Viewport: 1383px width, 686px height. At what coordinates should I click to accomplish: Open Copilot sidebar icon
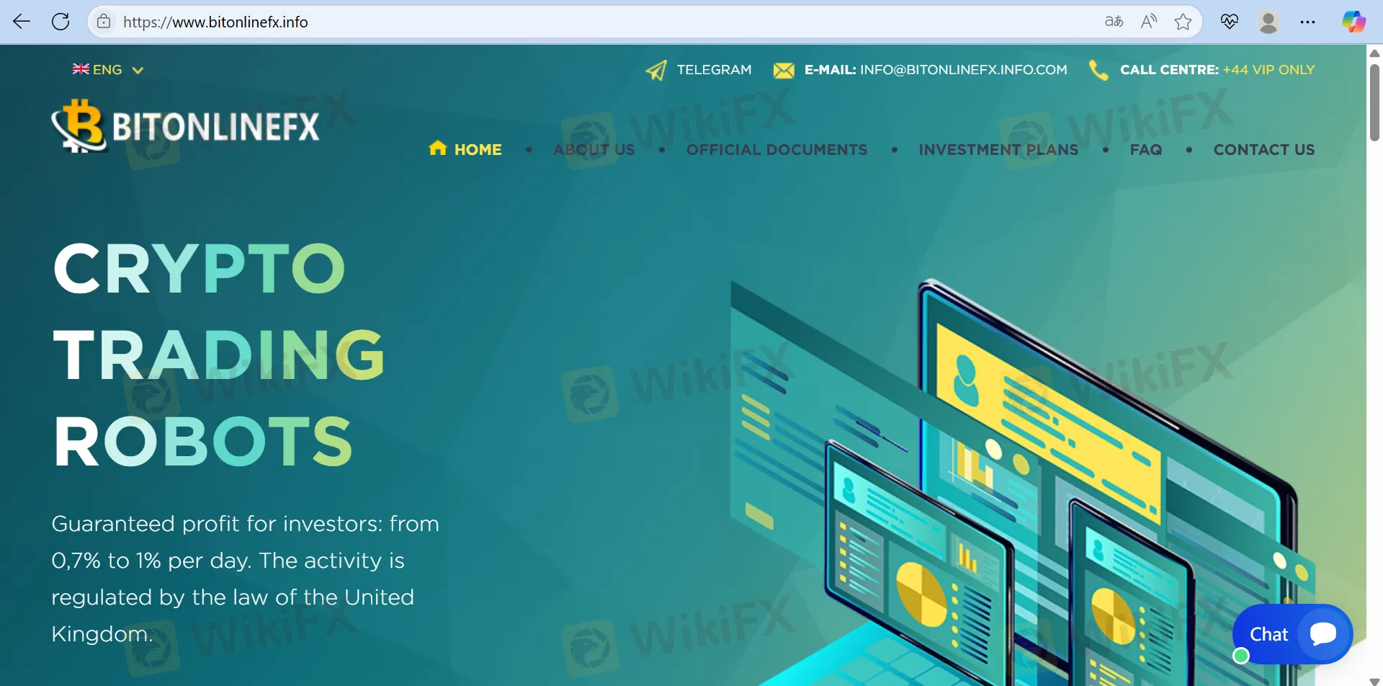[1353, 22]
